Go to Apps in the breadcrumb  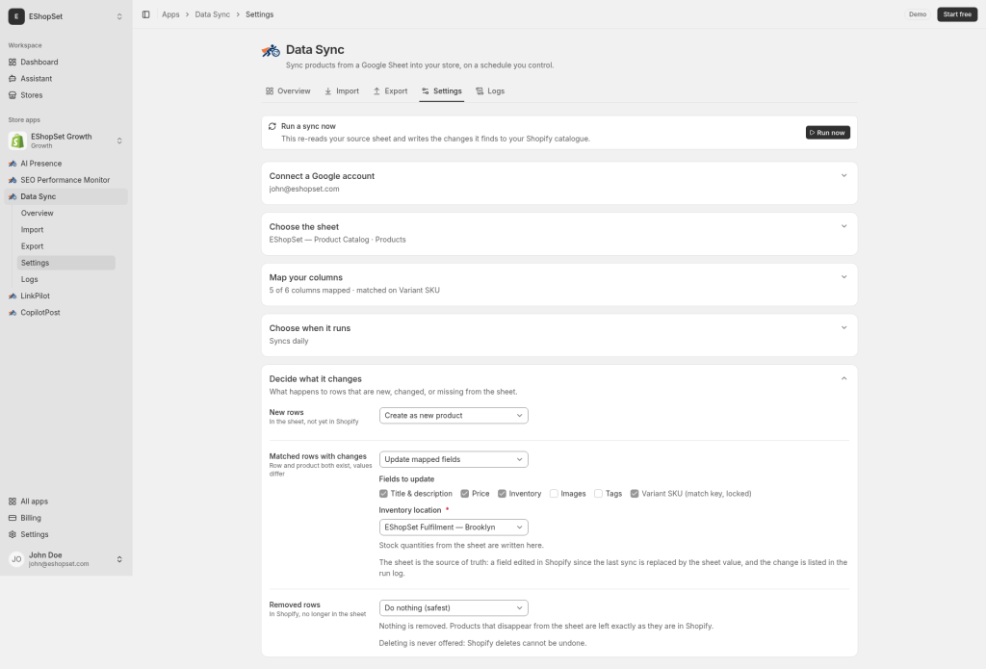pos(170,14)
